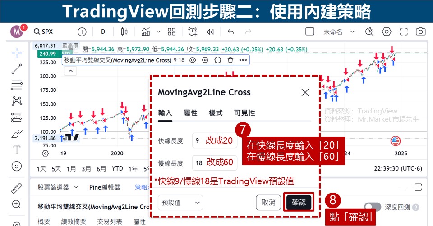This screenshot has width=433, height=226.
Task: Collapse the indicator legend chevron
Action: [x=71, y=71]
